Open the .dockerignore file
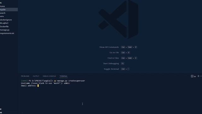 click(6, 20)
